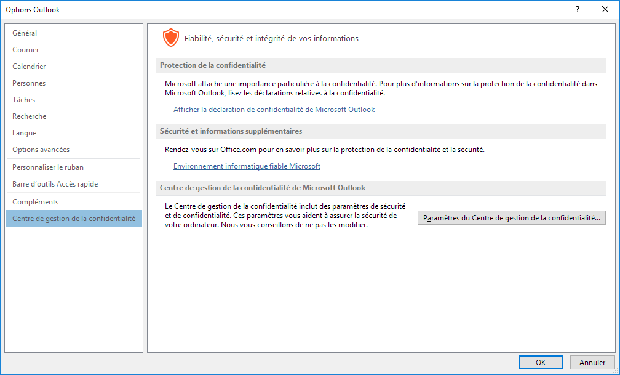Viewport: 620px width, 375px height.
Task: Select Tâches in the sidebar
Action: pyautogui.click(x=74, y=100)
